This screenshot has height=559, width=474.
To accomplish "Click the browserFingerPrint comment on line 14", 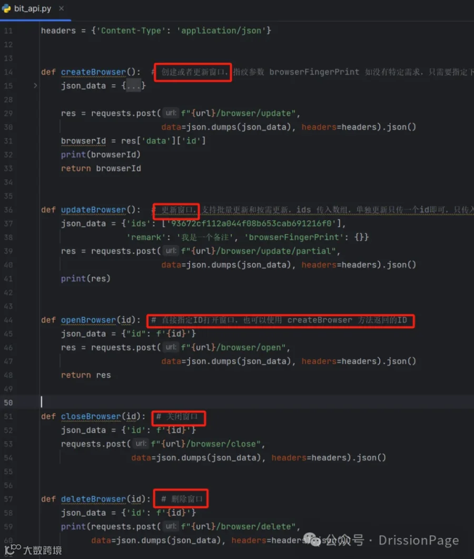I will [314, 72].
